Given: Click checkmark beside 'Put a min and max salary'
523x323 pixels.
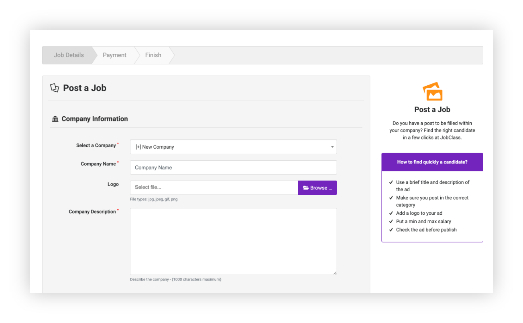Looking at the screenshot, I should click(x=391, y=222).
